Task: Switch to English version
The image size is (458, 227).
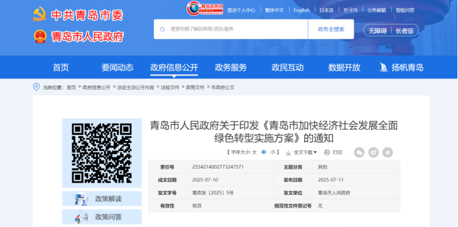Action: point(302,10)
